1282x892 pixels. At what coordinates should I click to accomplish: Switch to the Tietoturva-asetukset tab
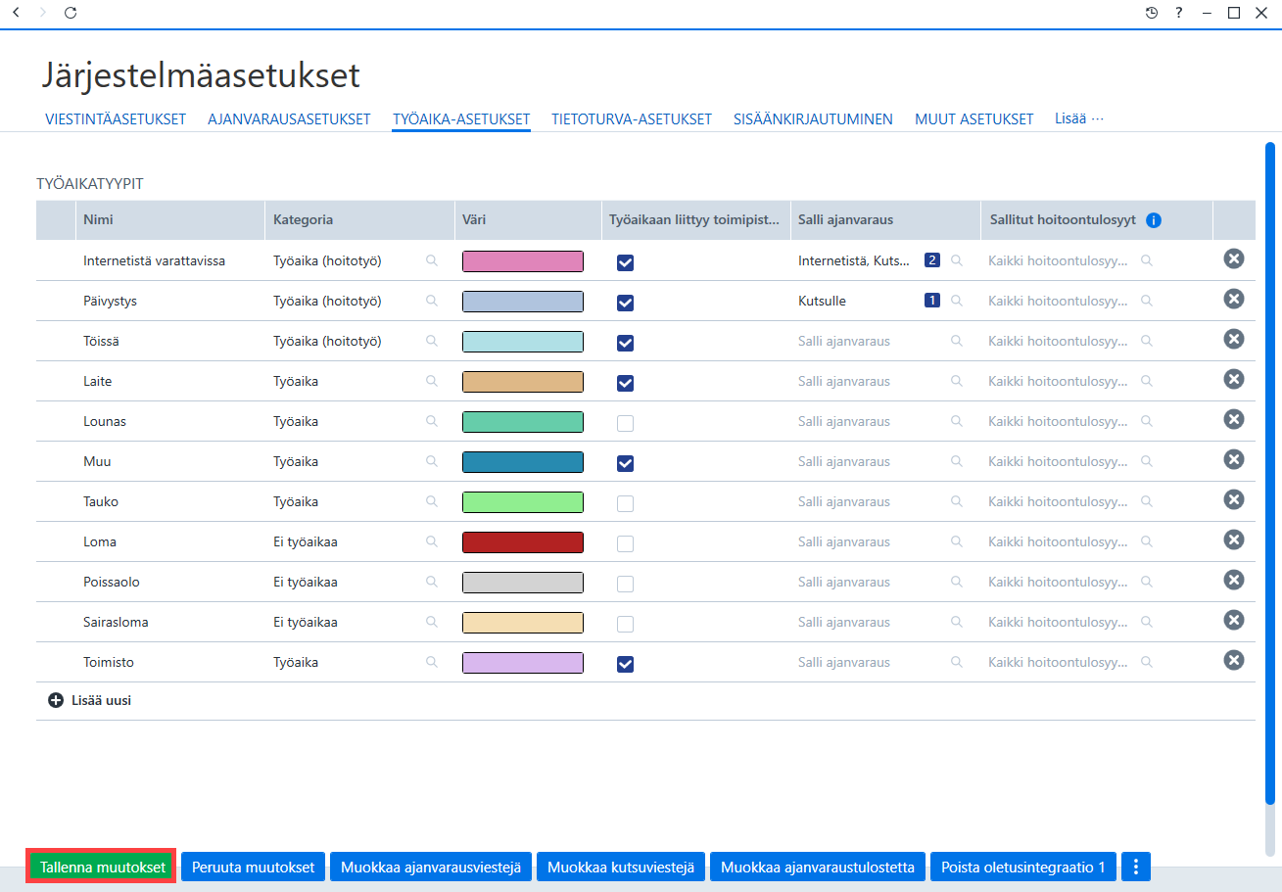[632, 119]
